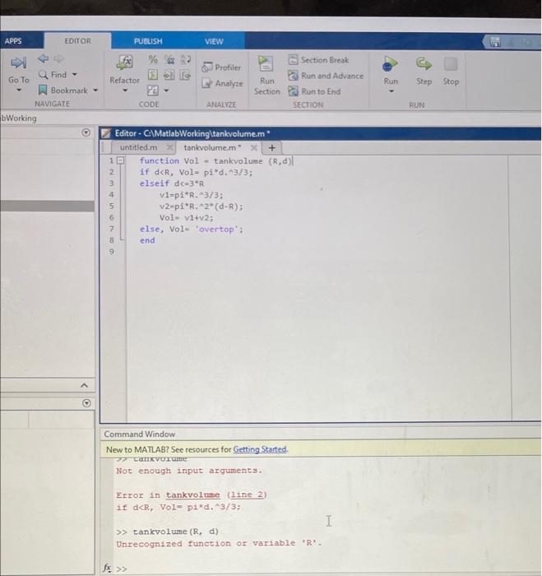The width and height of the screenshot is (542, 576).
Task: Expand the Bookmark dropdown arrow
Action: pos(95,90)
